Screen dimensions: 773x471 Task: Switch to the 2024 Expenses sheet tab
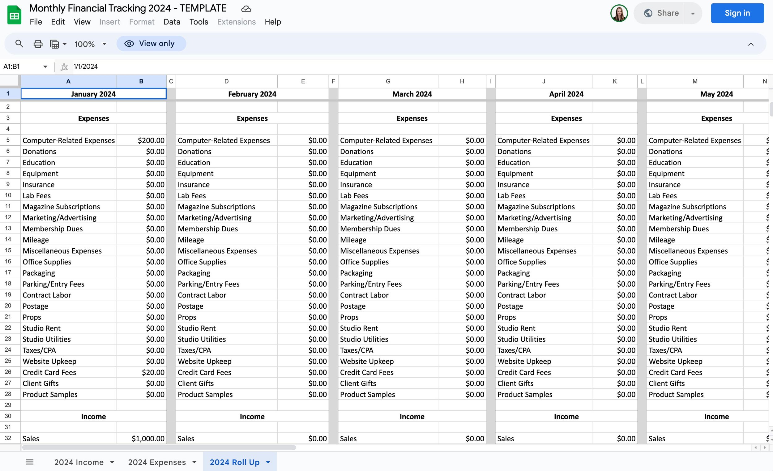coord(157,462)
